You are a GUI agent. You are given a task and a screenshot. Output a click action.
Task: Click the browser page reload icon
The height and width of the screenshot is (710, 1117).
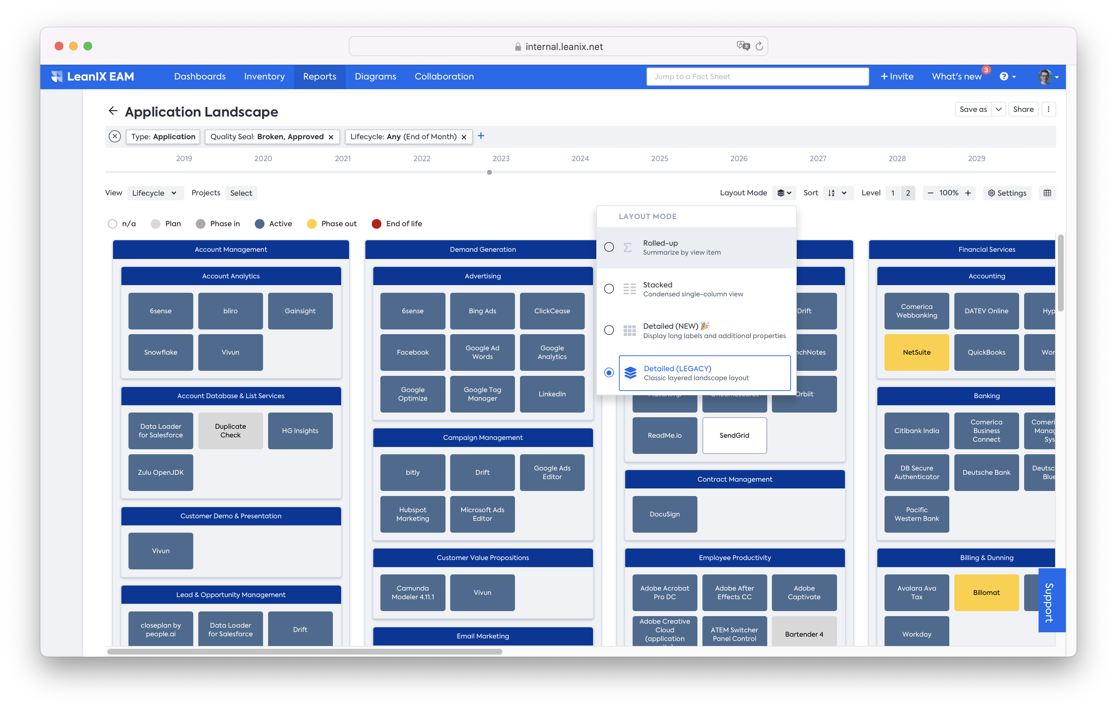tap(759, 46)
